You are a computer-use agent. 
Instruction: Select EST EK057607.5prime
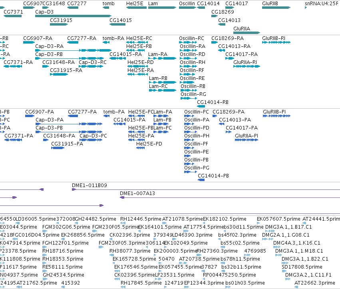[258, 223]
